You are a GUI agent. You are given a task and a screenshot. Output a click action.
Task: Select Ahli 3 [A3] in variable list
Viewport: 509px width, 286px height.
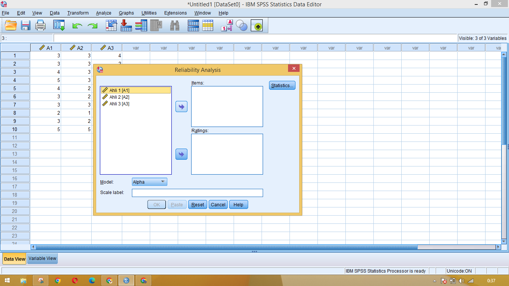pos(136,104)
